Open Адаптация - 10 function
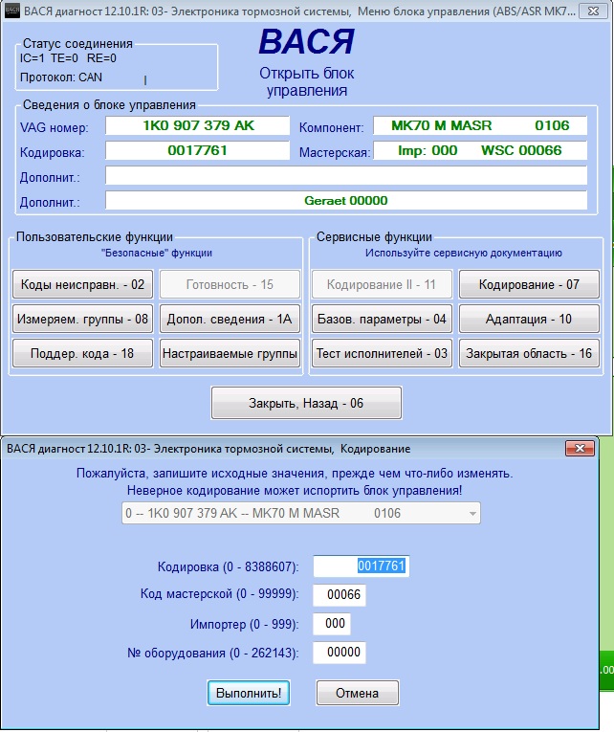The height and width of the screenshot is (732, 614). (x=529, y=319)
